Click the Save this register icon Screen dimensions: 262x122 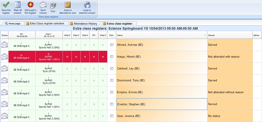coord(6,5)
